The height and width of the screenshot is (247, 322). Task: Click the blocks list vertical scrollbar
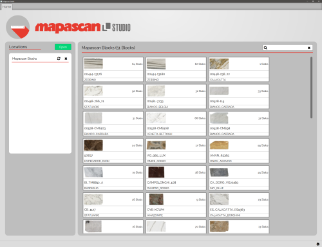311,87
